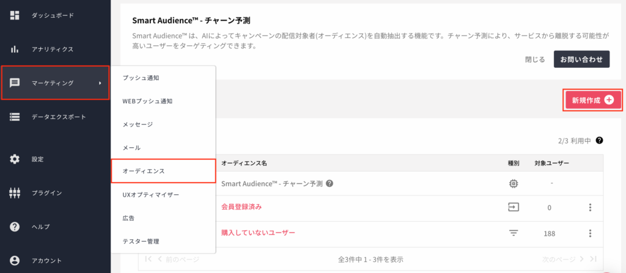Click the Data Export storage icon
Viewport: 626px width, 273px height.
(x=15, y=117)
